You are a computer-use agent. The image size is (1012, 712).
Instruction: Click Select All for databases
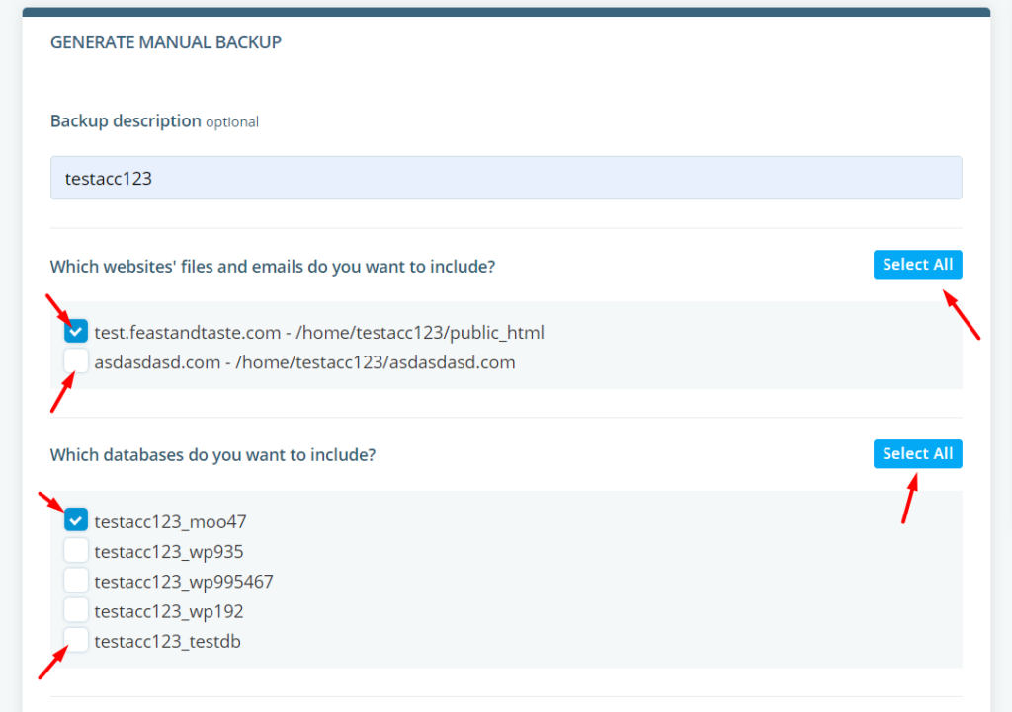coord(917,454)
